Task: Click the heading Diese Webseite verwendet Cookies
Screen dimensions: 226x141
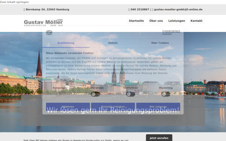Action: 70,53
